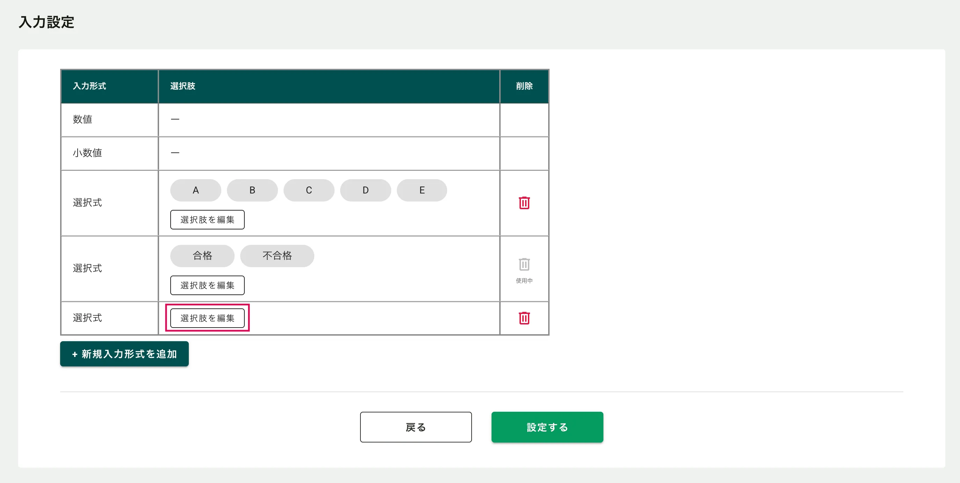Select the C choice chip

pos(309,190)
